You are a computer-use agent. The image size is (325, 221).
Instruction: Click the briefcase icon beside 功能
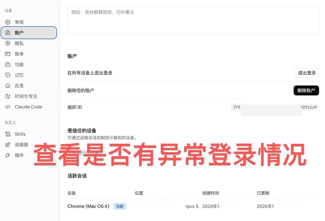click(x=8, y=65)
